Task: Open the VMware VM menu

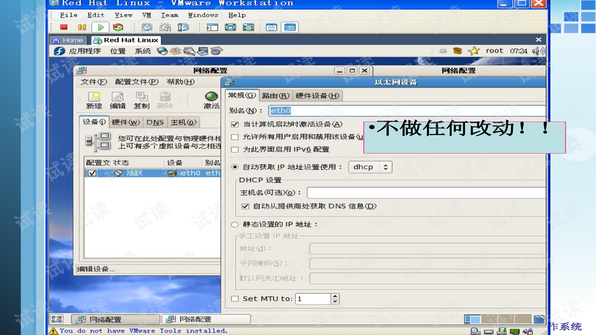Action: coord(147,15)
